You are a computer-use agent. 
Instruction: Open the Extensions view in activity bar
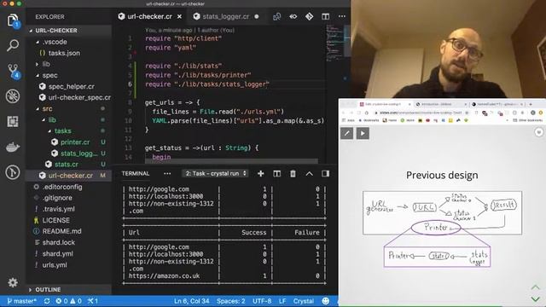(x=13, y=121)
